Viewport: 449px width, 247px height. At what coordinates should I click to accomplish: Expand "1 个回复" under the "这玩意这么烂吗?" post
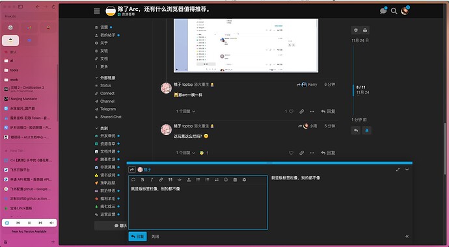point(185,153)
